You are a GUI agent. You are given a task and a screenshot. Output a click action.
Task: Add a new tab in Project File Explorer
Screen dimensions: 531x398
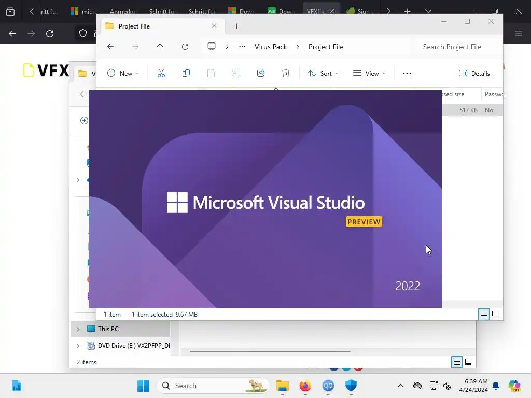pyautogui.click(x=236, y=26)
